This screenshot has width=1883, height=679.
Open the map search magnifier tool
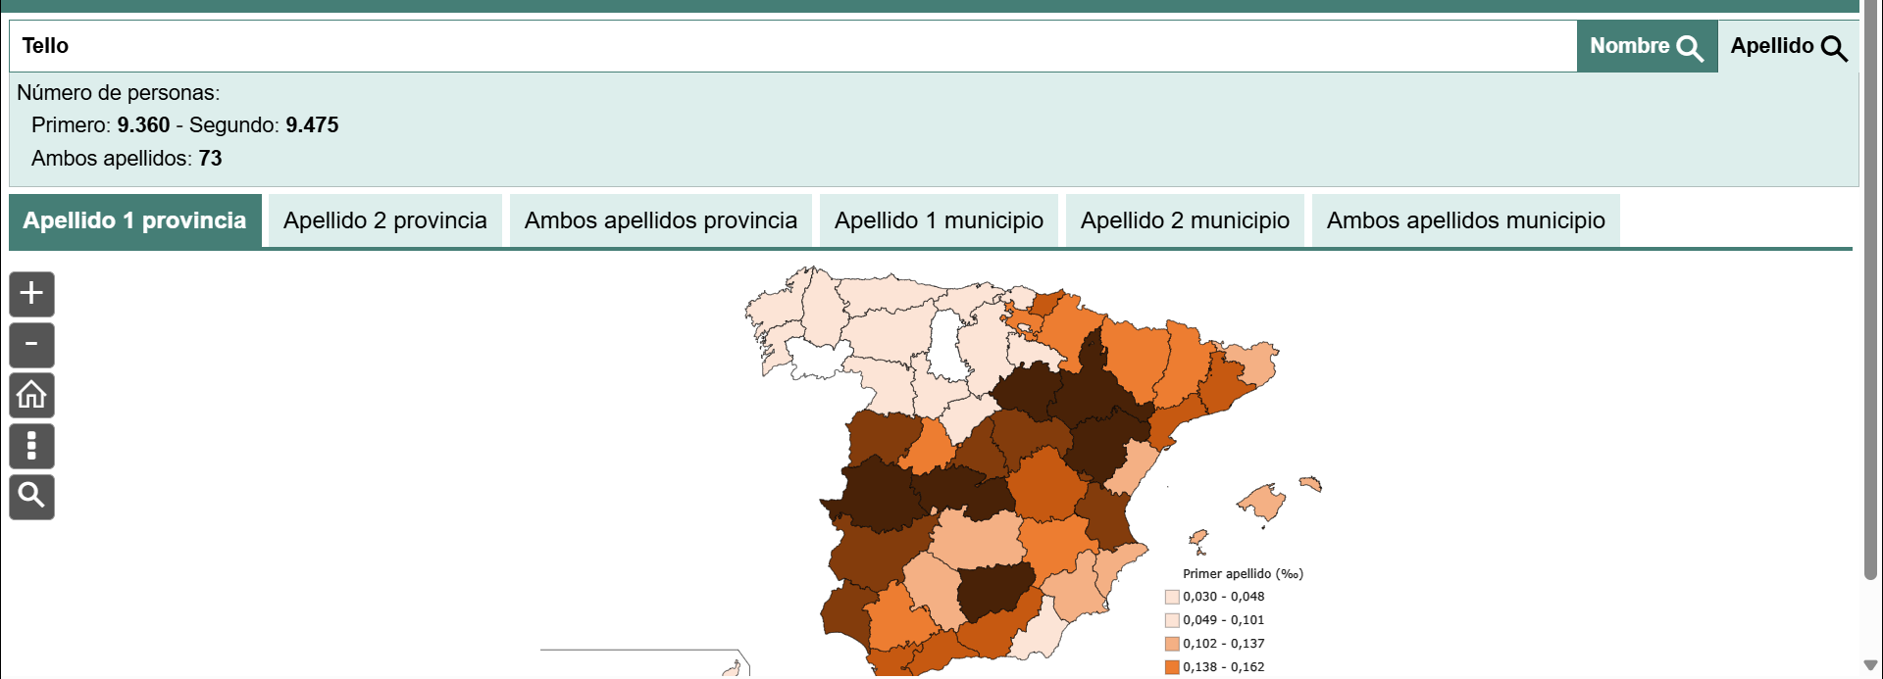(31, 497)
